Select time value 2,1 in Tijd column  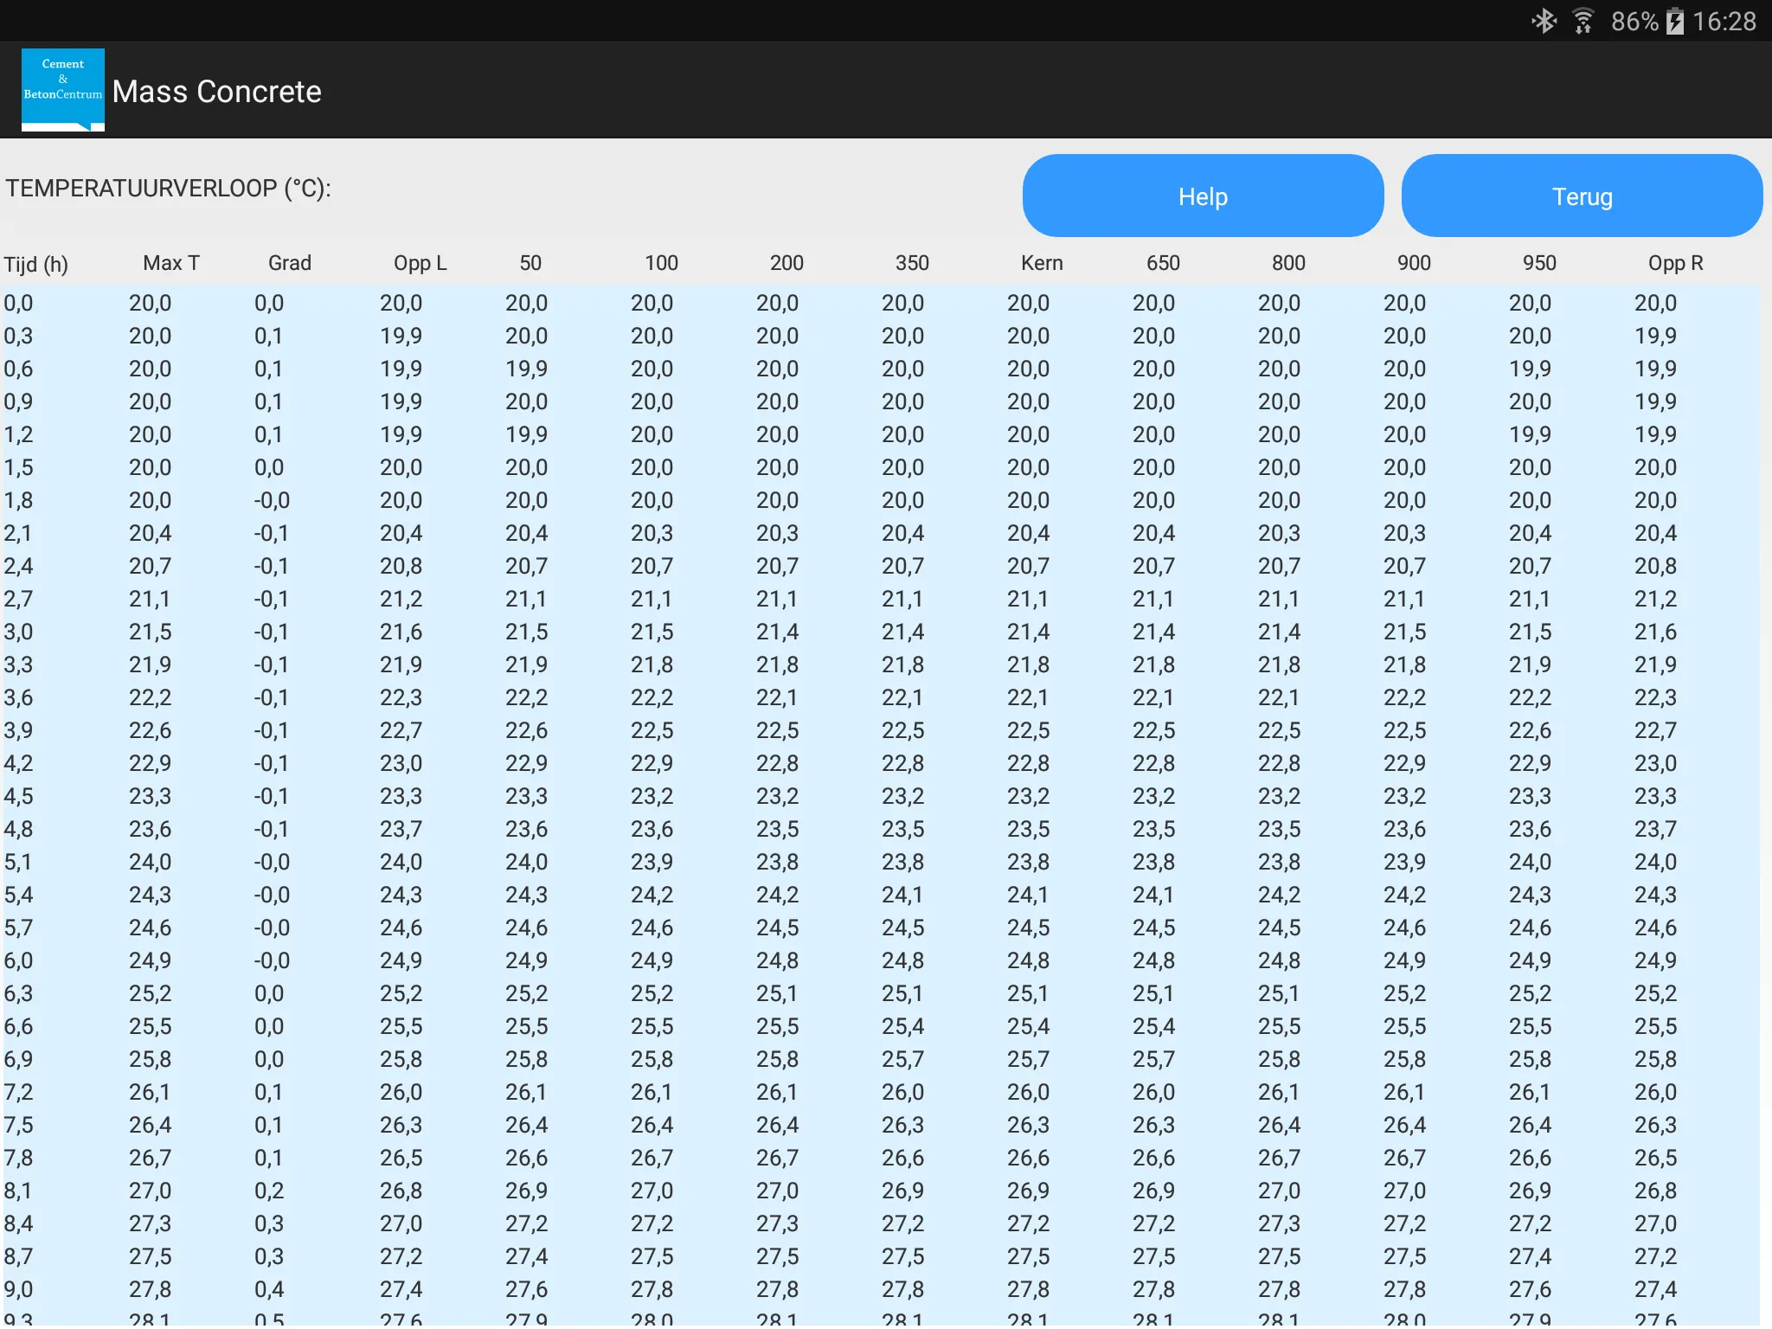coord(17,533)
